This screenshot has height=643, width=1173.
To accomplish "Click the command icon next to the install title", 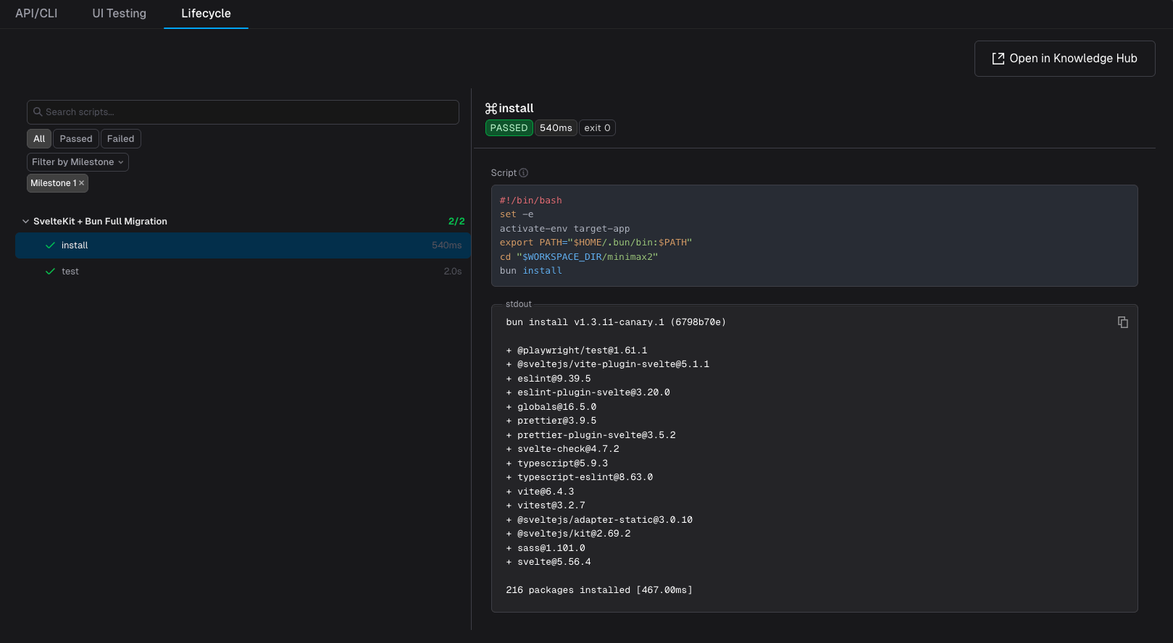I will point(491,109).
